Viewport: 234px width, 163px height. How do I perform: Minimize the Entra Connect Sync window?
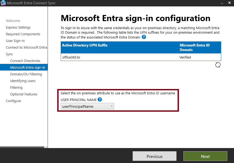tap(222, 3)
